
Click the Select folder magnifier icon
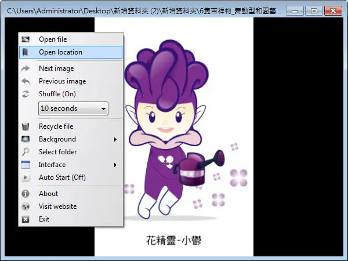26,152
